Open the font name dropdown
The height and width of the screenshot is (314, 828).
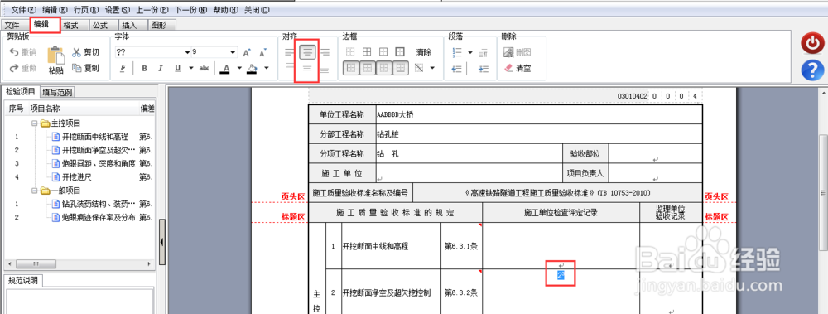coord(187,52)
